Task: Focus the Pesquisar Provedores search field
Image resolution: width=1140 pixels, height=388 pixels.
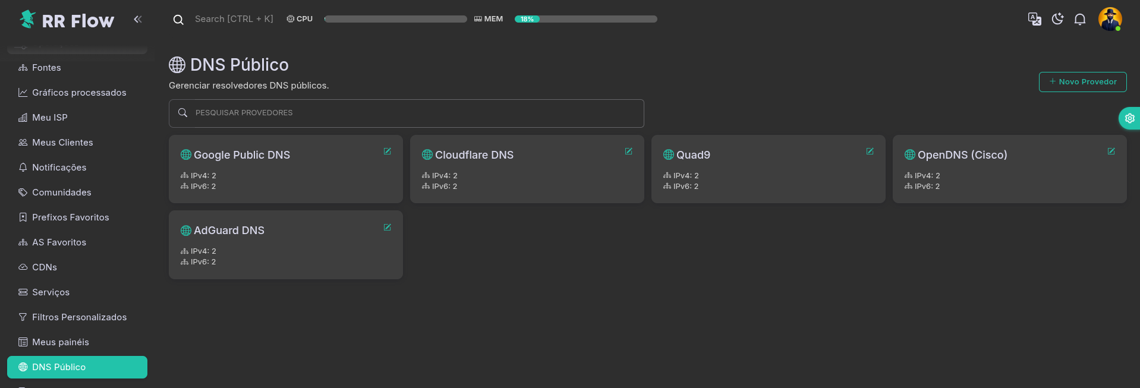Action: click(x=407, y=113)
